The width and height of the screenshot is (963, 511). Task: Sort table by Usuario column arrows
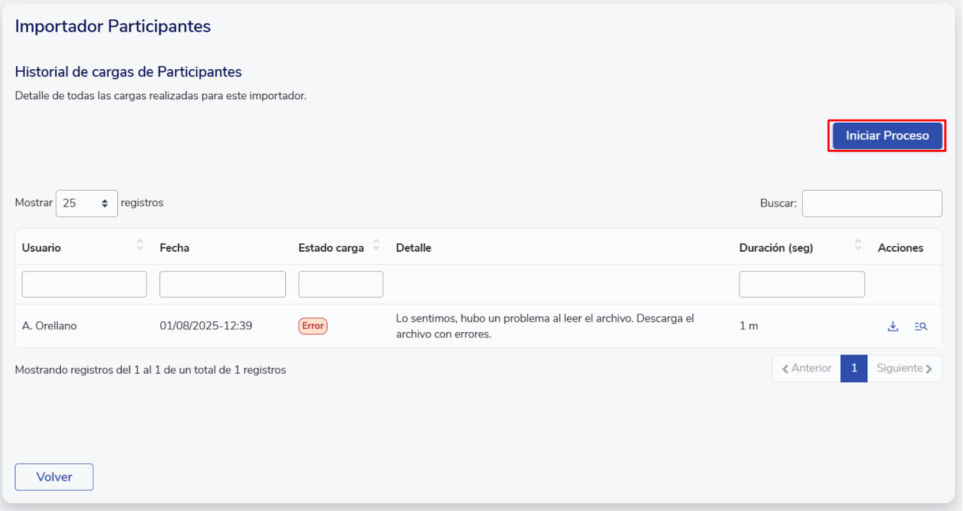[x=140, y=245]
